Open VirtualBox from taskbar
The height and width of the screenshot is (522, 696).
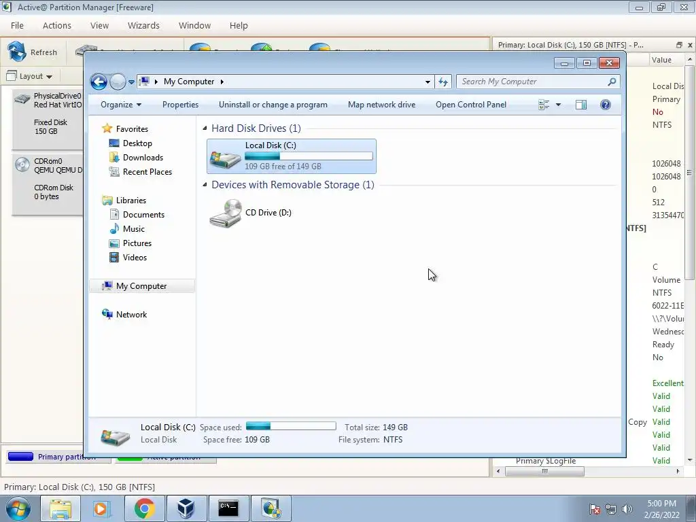pyautogui.click(x=186, y=508)
